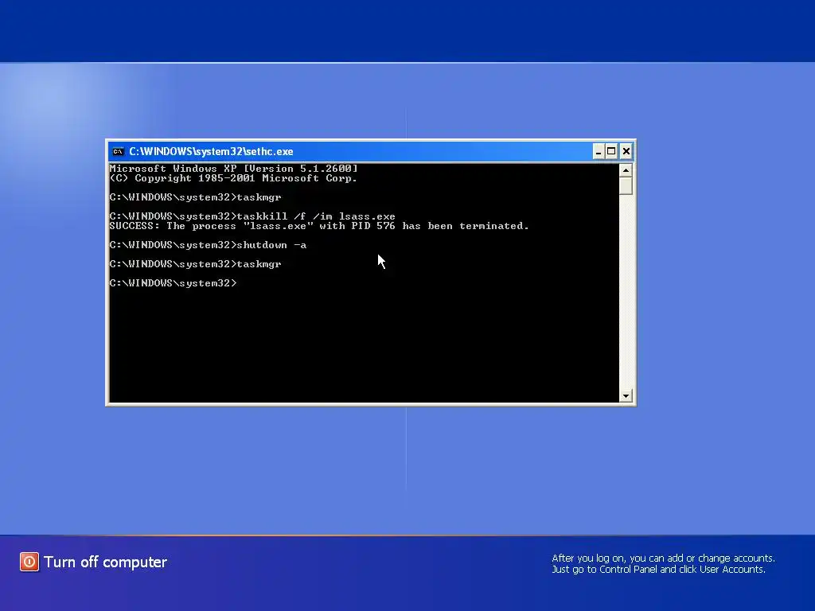
Task: Click the C:\WINDOWS\system32\sethc.exe title bar text
Action: click(211, 152)
